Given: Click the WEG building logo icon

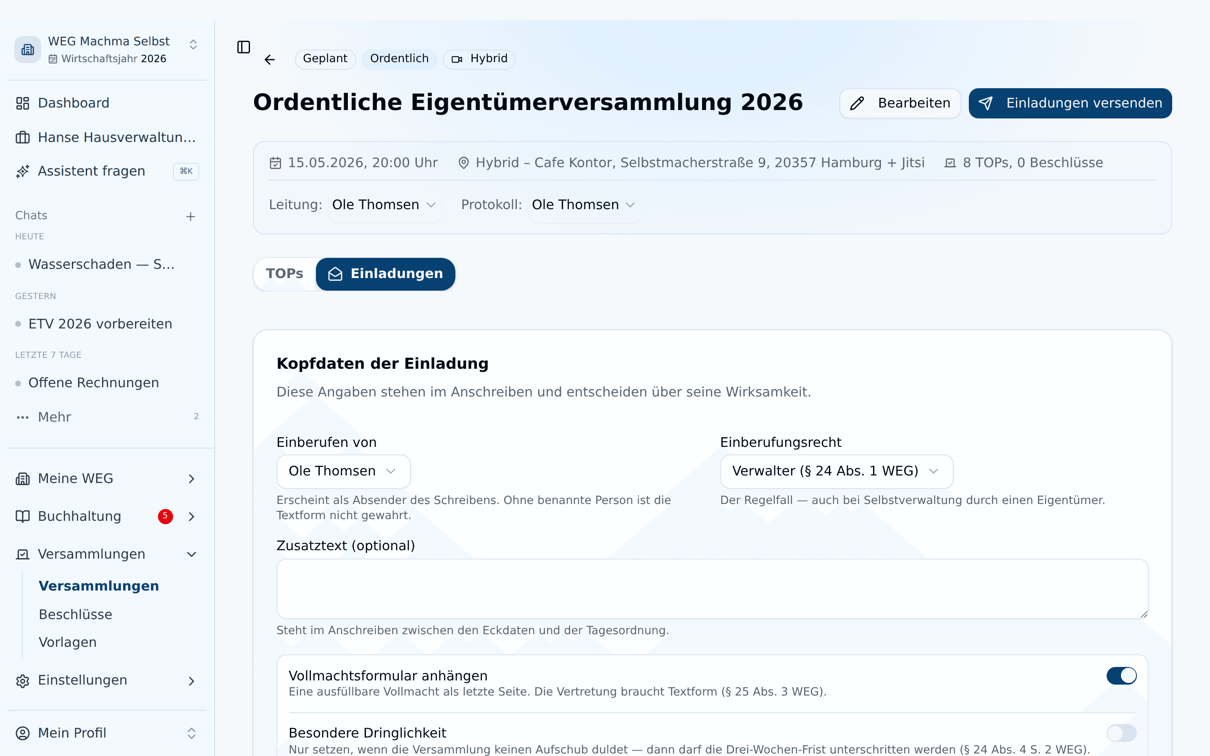Looking at the screenshot, I should 27,50.
